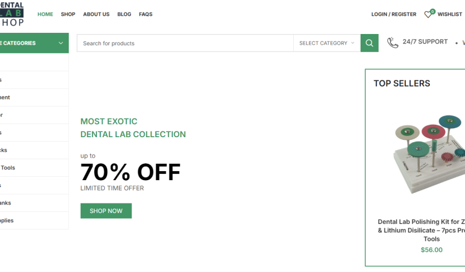Click the 24/7 Support text
Image resolution: width=465 pixels, height=272 pixels.
click(x=425, y=42)
